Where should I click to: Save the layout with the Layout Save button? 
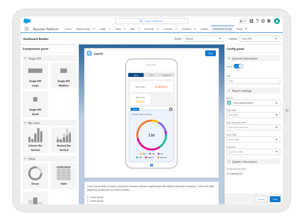coord(210,53)
